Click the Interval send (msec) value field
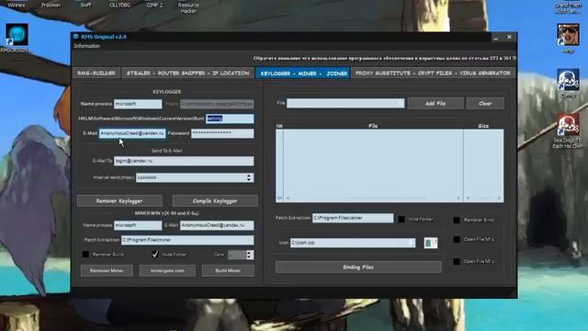This screenshot has width=588, height=331. (x=191, y=177)
